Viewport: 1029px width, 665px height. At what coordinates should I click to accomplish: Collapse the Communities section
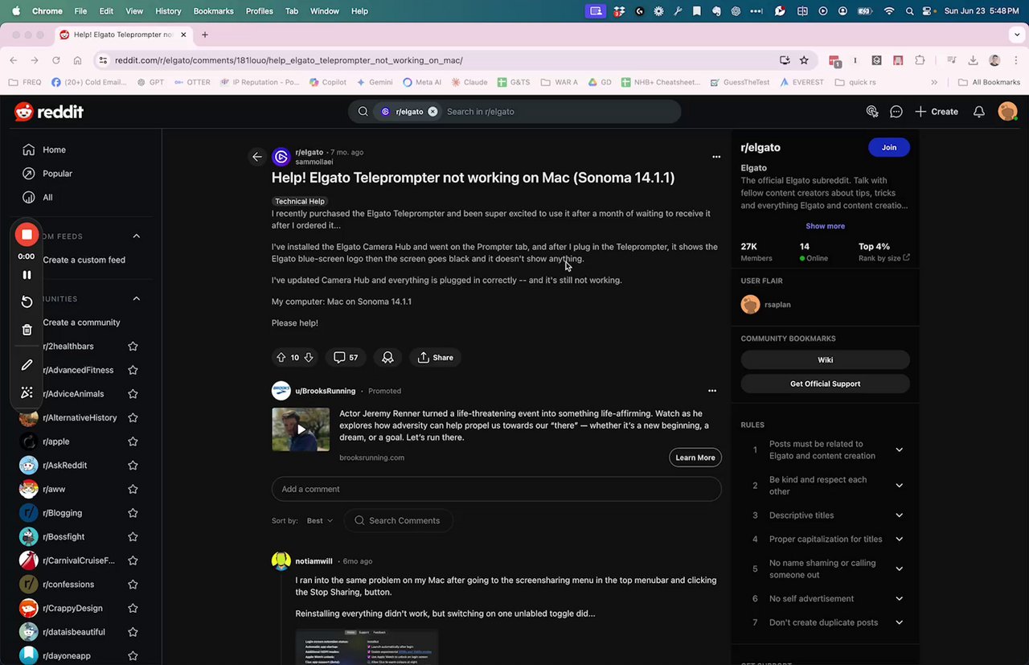click(136, 298)
